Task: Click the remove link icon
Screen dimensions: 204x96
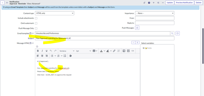Action: tap(118, 51)
